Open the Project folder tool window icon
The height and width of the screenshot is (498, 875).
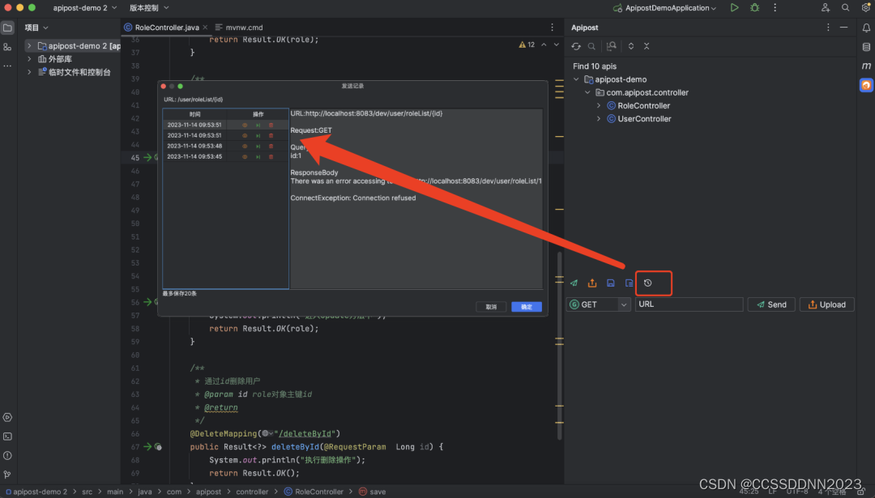[x=7, y=28]
